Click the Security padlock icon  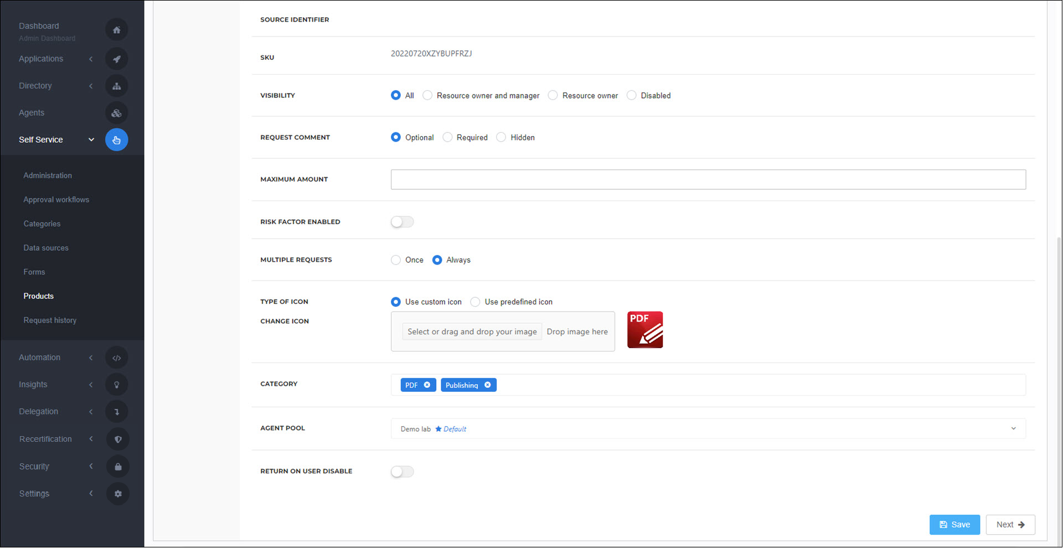pos(117,467)
